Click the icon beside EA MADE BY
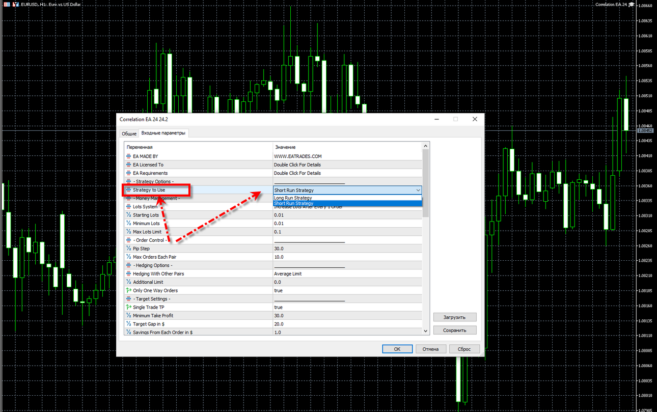657x412 pixels. click(x=128, y=156)
